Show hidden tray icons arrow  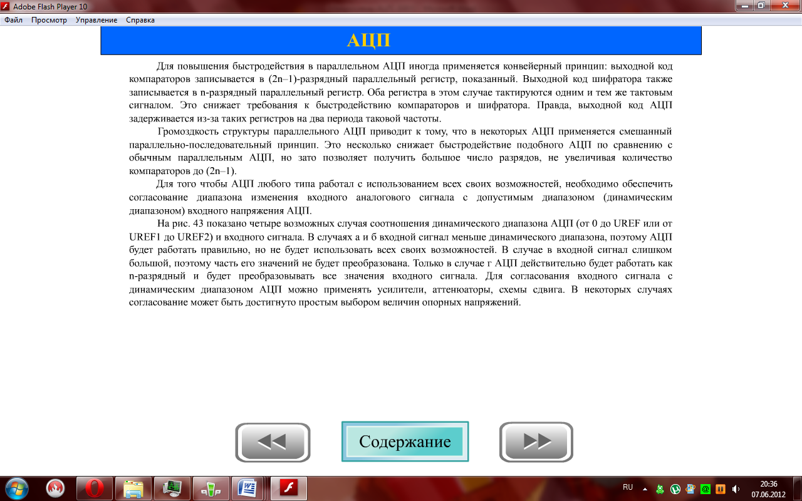645,489
